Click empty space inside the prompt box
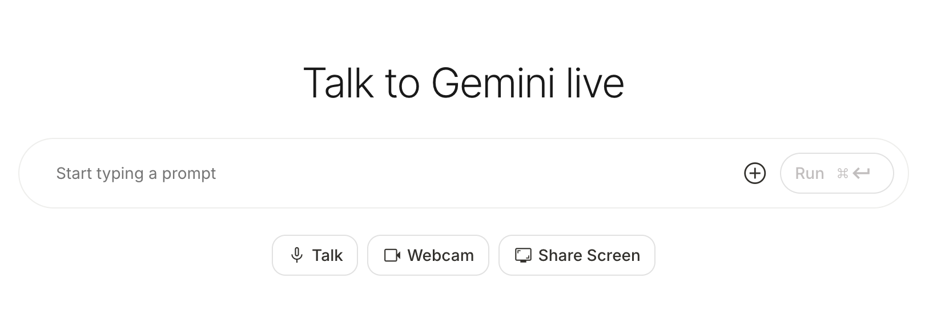Image resolution: width=941 pixels, height=327 pixels. tap(485, 173)
